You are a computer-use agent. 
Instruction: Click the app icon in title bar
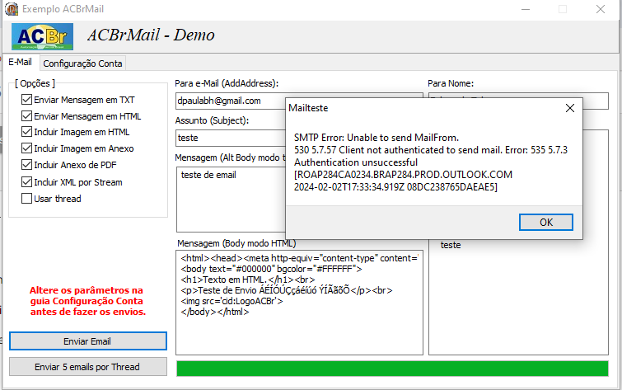pyautogui.click(x=12, y=9)
